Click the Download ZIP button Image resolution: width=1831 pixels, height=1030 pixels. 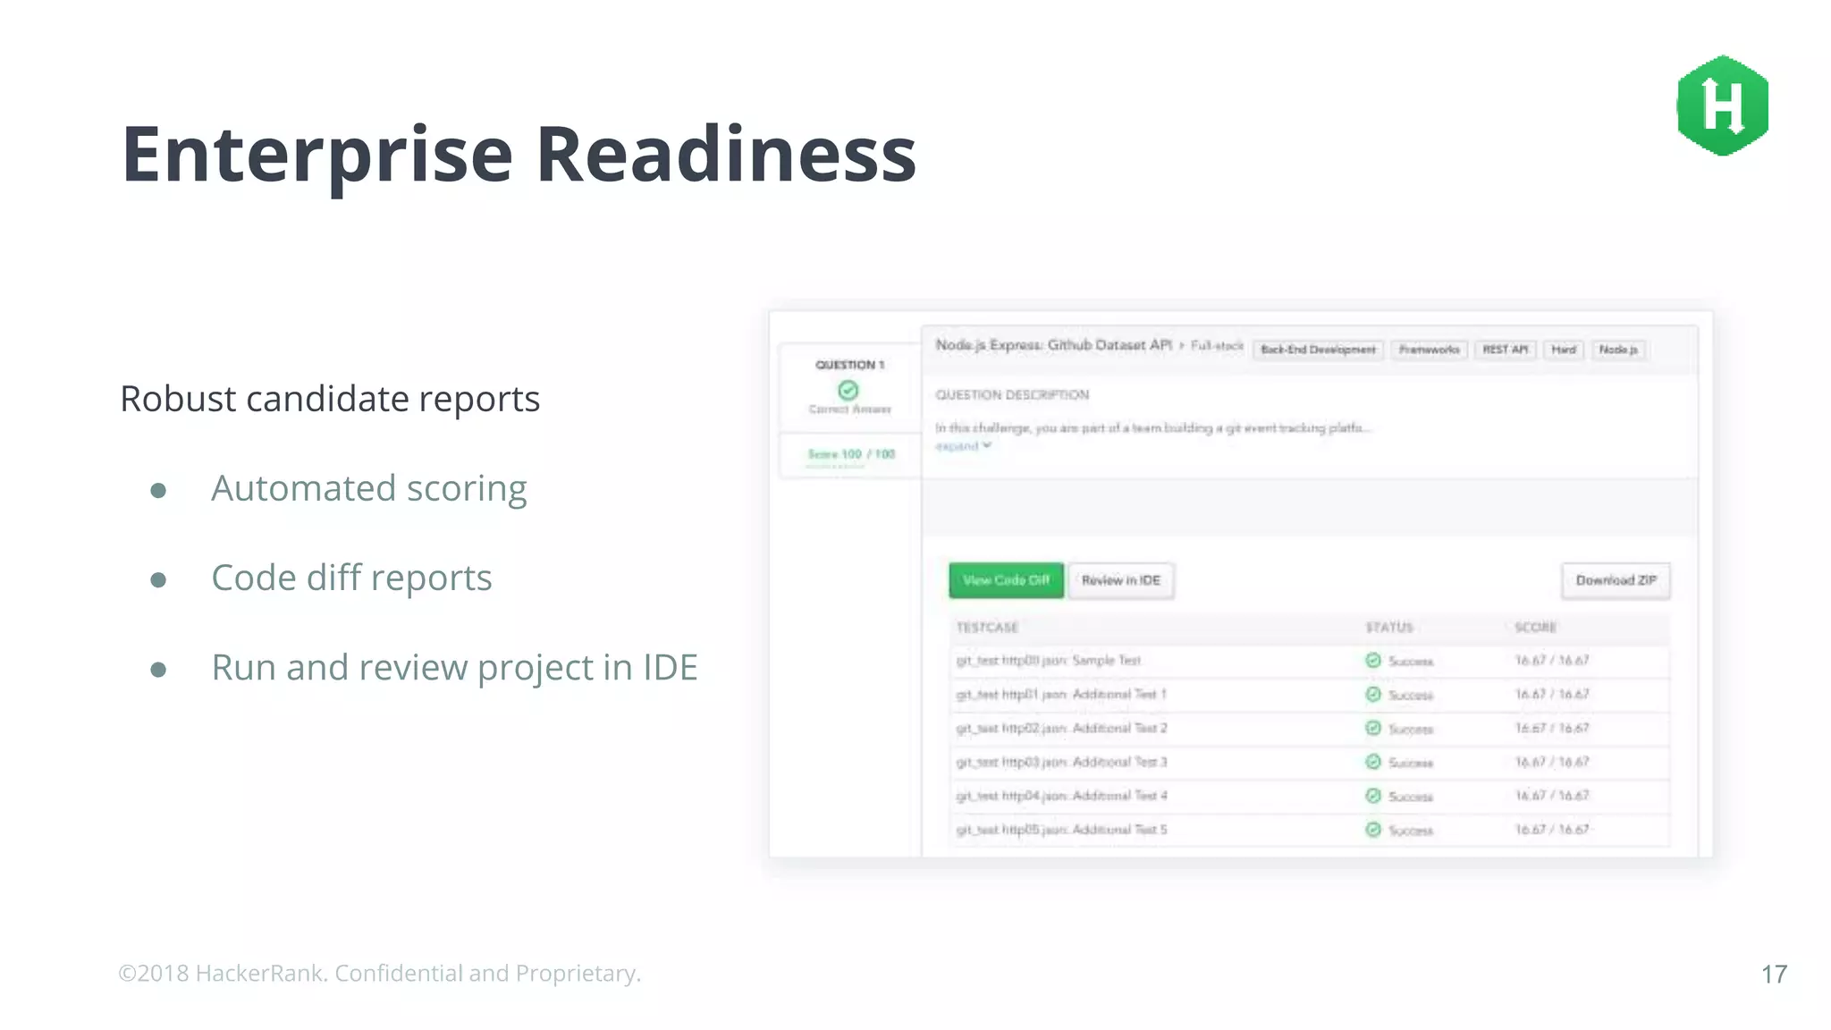(x=1616, y=580)
